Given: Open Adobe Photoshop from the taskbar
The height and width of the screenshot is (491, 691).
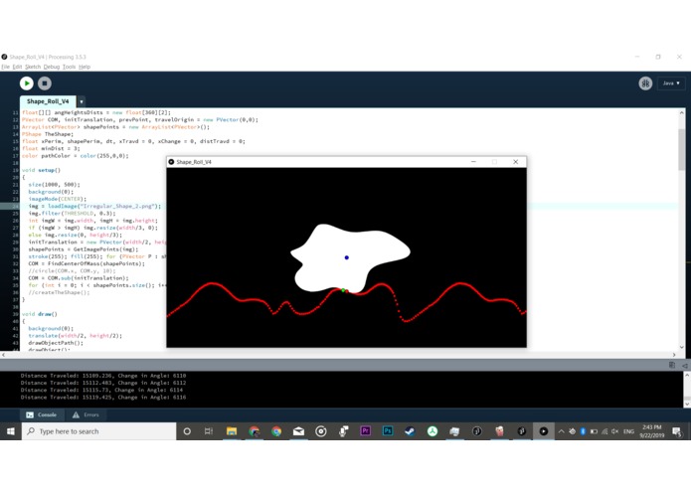Looking at the screenshot, I should coord(388,431).
